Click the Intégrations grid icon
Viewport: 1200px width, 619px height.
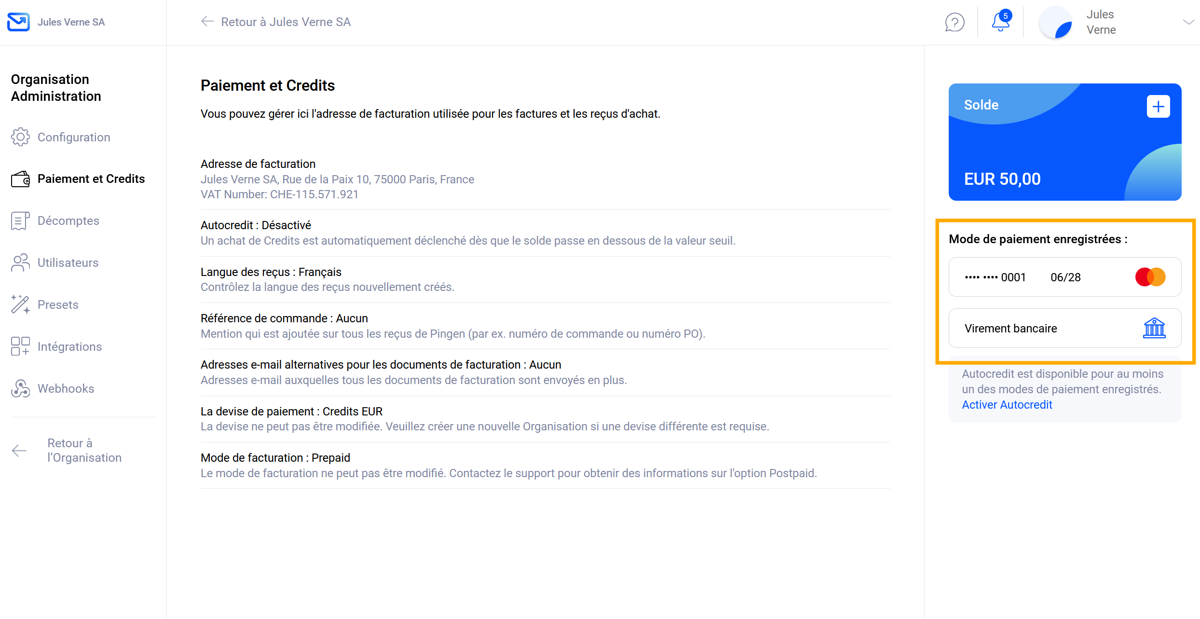point(20,346)
